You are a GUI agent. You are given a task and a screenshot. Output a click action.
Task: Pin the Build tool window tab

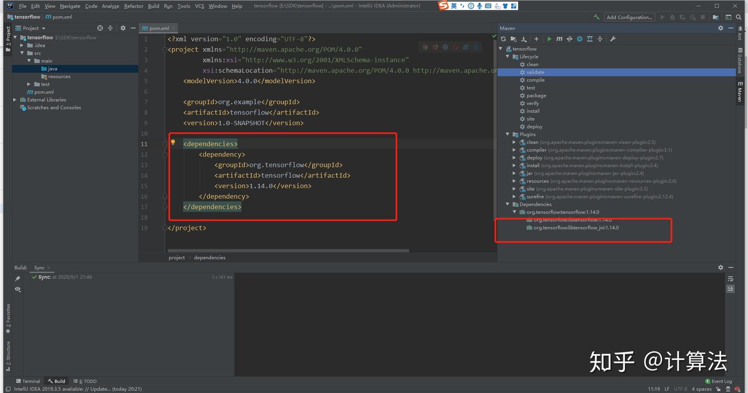click(x=18, y=278)
